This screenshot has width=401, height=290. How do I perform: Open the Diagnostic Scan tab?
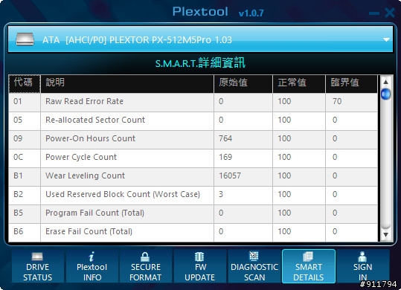click(x=254, y=266)
